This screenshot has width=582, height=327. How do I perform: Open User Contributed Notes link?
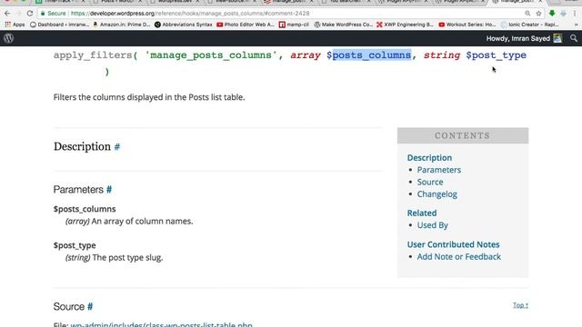453,244
